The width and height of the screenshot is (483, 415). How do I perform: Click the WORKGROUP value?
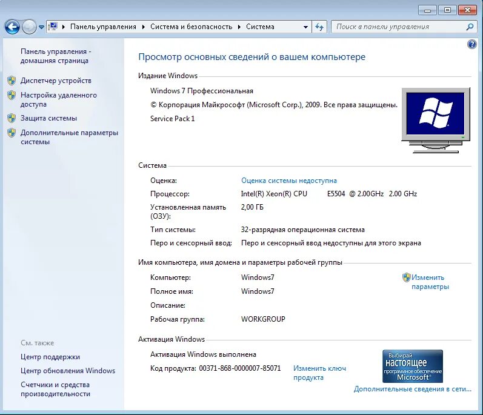point(263,319)
